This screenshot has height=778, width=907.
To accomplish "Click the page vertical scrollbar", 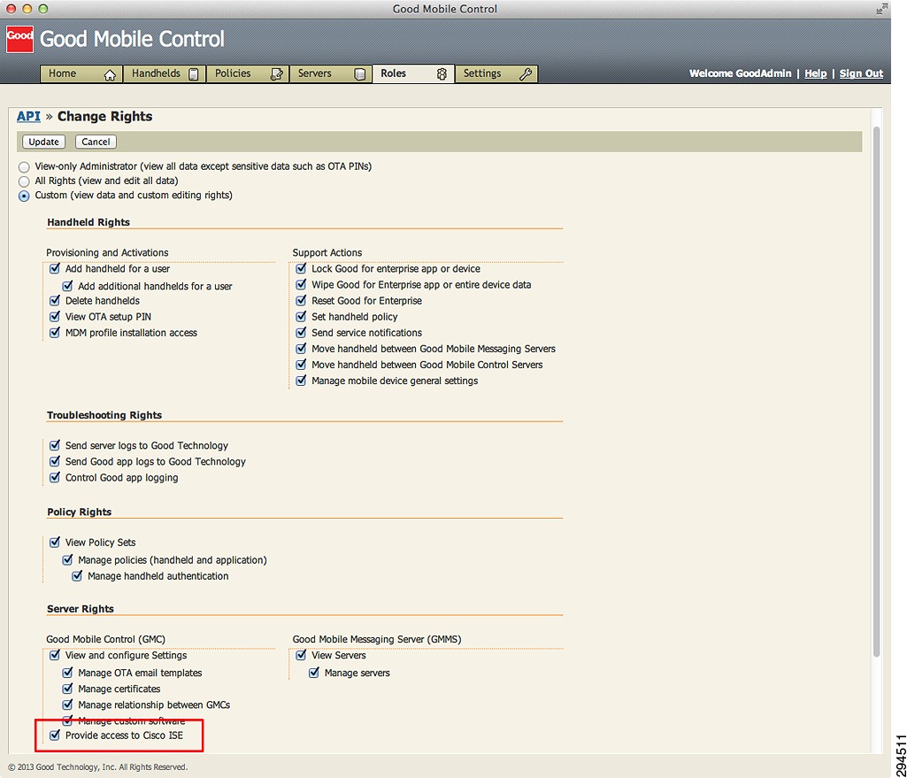I will (876, 391).
